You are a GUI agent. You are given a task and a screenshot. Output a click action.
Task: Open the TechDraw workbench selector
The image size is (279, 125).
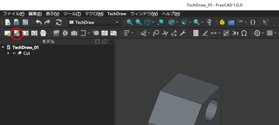pyautogui.click(x=94, y=23)
